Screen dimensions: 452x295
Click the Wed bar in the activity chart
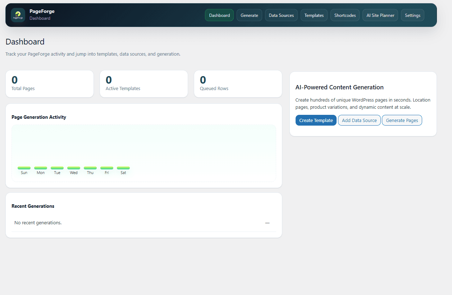[73, 167]
